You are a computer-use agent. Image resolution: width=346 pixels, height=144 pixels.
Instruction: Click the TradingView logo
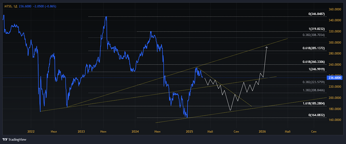point(15,139)
